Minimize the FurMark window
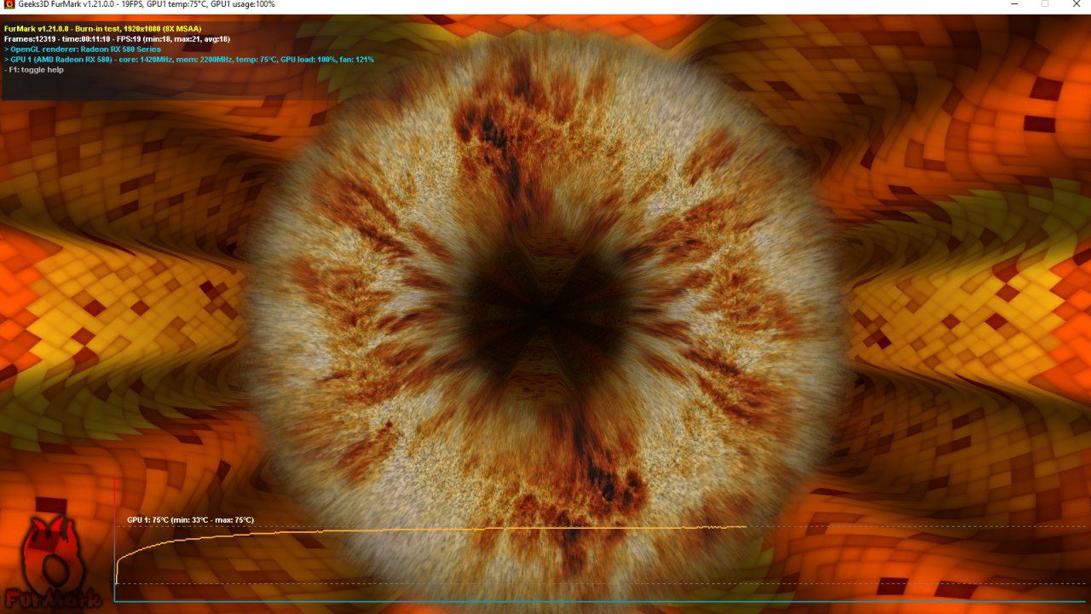1091x614 pixels. 1013,4
